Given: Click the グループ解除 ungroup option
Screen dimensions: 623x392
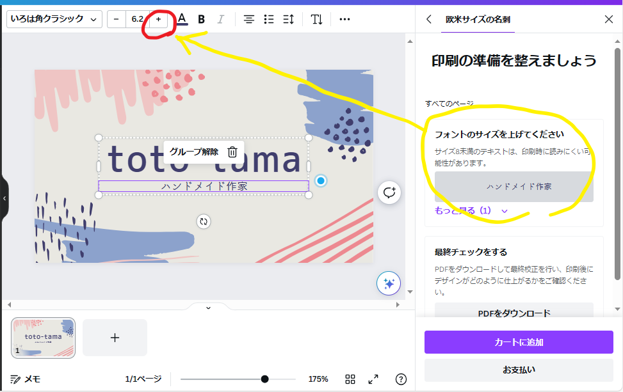Looking at the screenshot, I should pos(193,152).
